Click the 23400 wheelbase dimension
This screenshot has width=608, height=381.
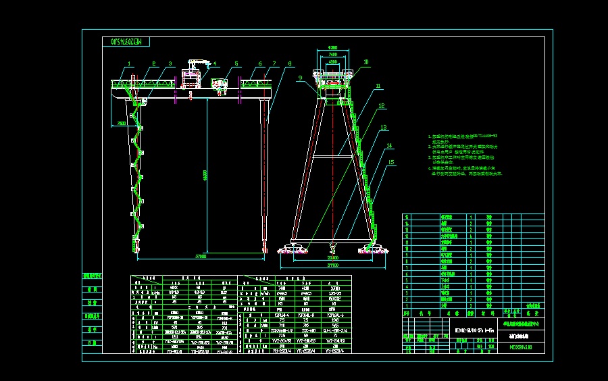(333, 257)
